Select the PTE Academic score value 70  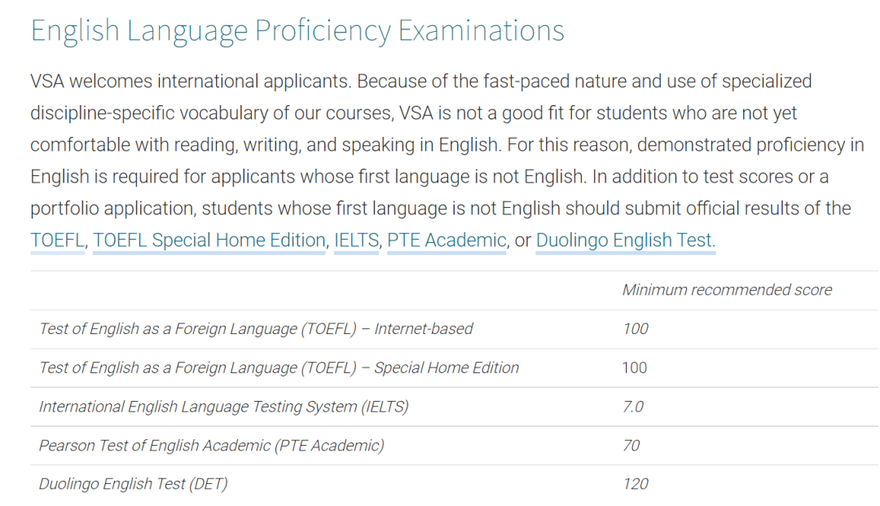click(631, 446)
